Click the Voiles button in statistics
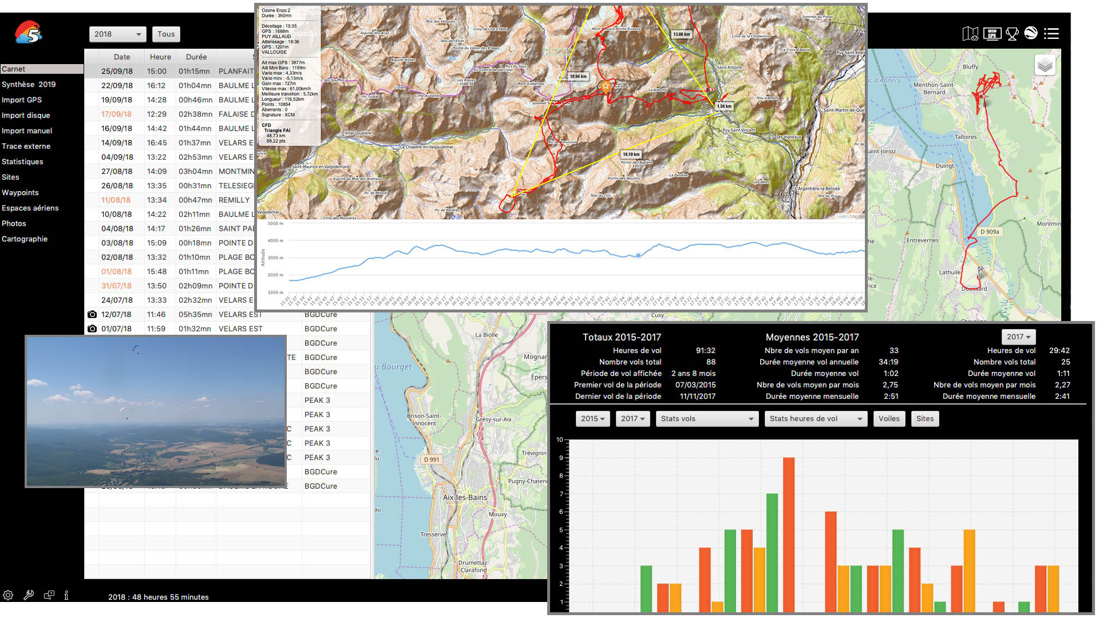1099x618 pixels. (889, 418)
